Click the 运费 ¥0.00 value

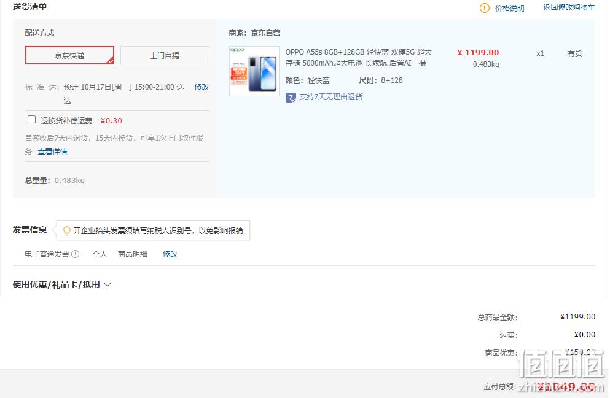click(585, 335)
